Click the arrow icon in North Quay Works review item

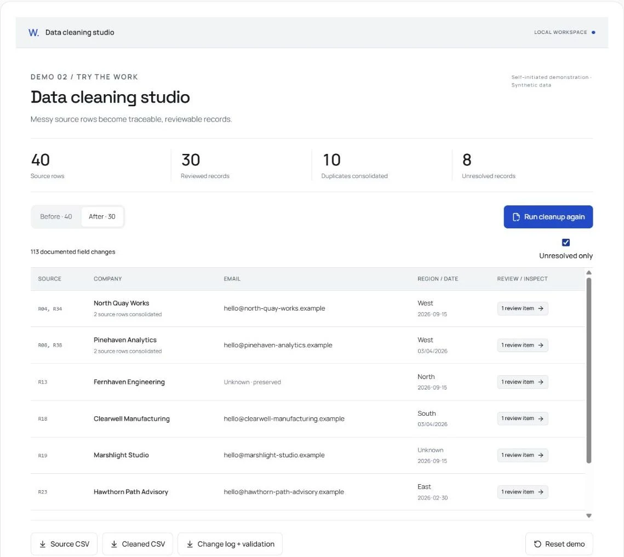click(540, 308)
